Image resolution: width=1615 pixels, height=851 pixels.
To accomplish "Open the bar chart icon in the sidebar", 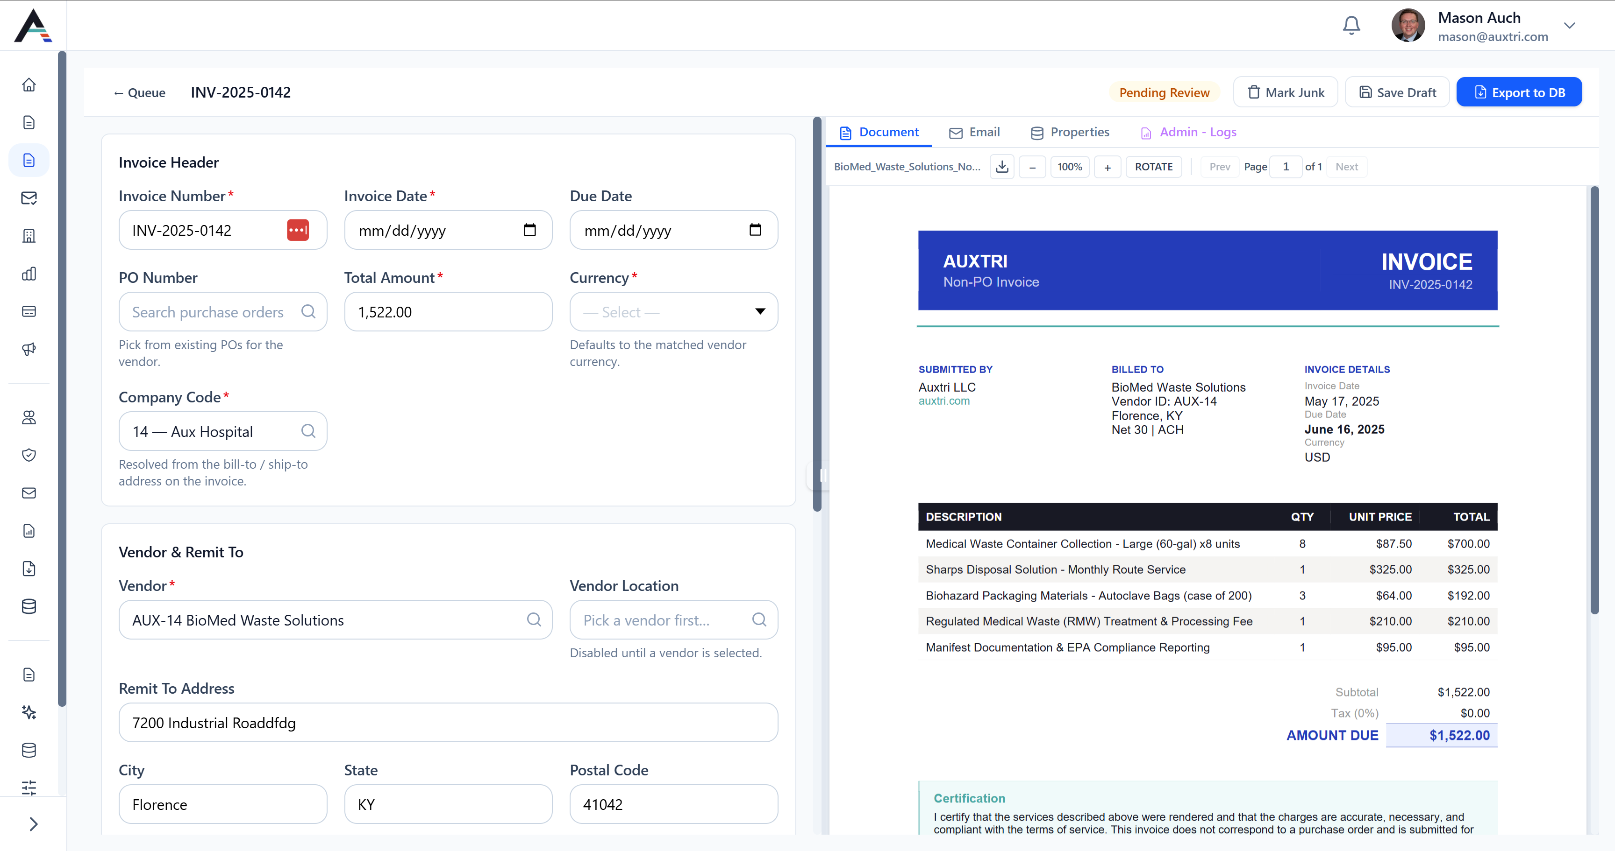I will [x=29, y=274].
